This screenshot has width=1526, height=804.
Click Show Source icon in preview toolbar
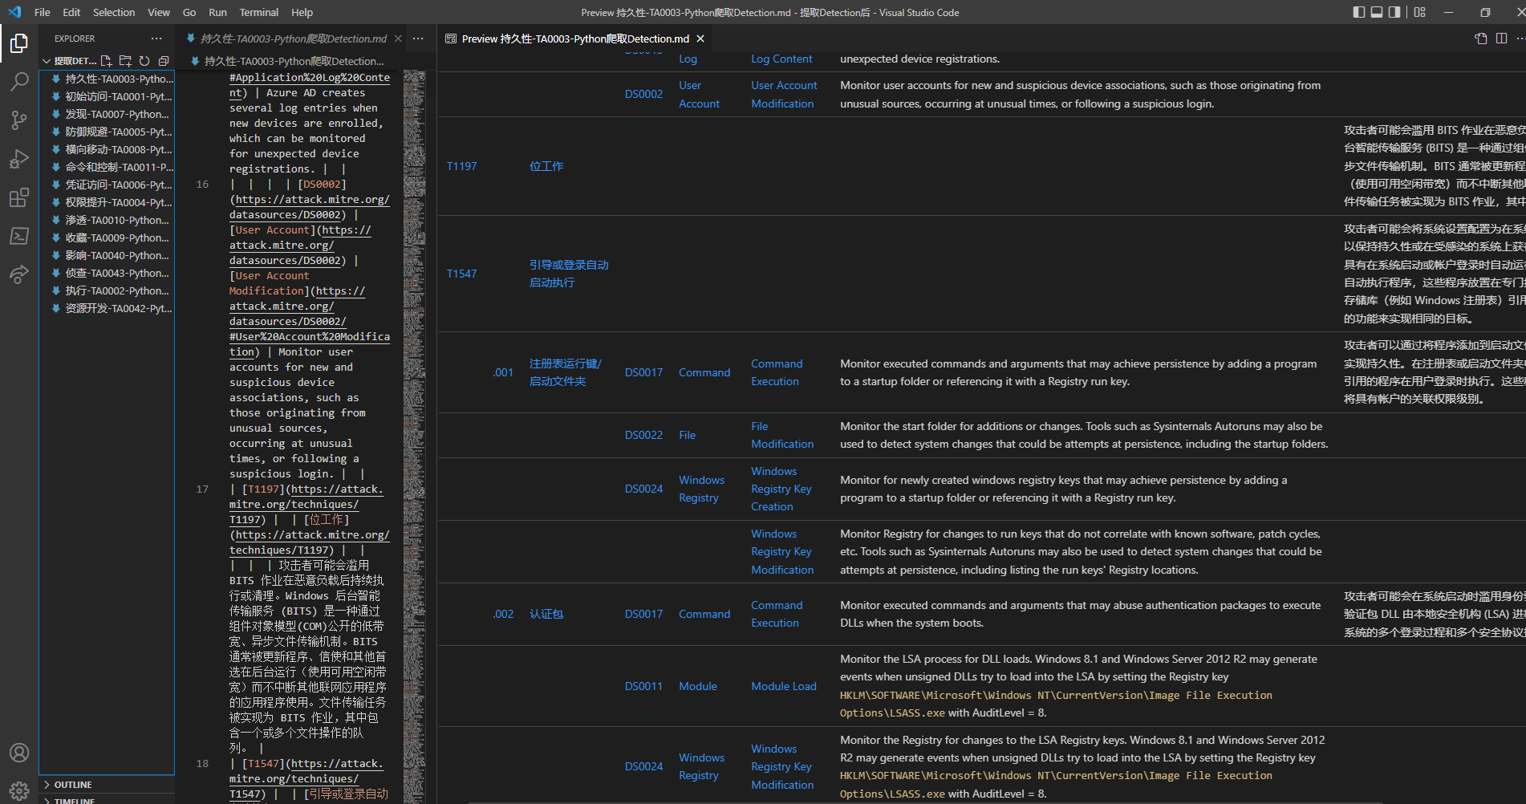pos(1481,39)
